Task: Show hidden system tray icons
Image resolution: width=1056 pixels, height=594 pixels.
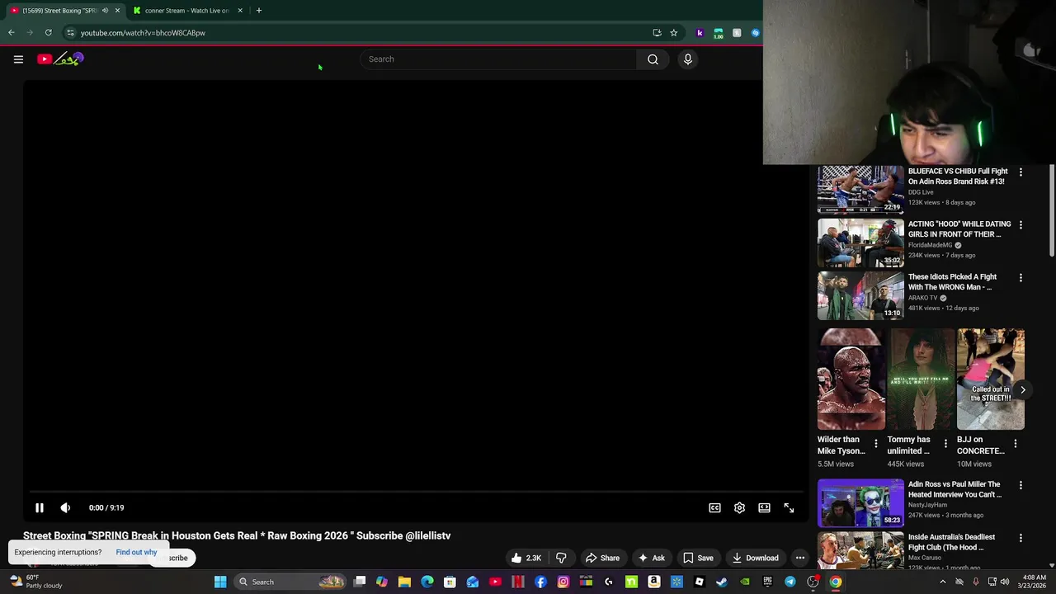Action: point(942,582)
